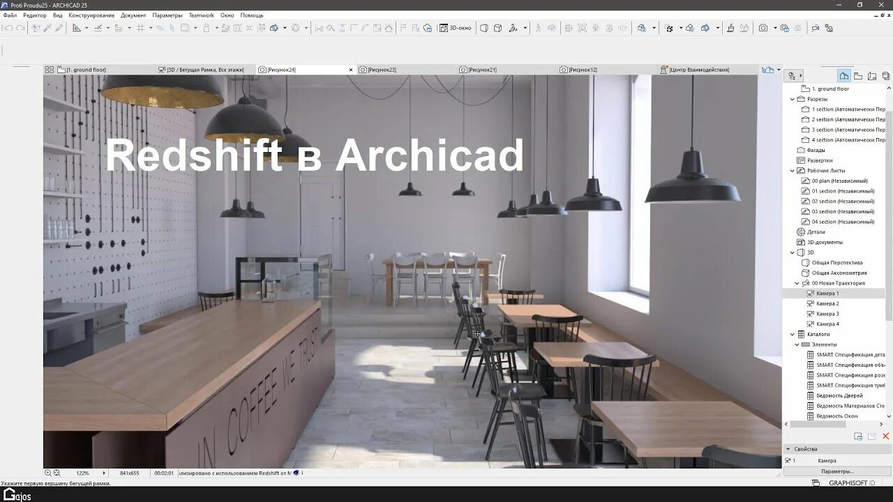
Task: Switch to the Рисунок23 tab
Action: (x=407, y=70)
